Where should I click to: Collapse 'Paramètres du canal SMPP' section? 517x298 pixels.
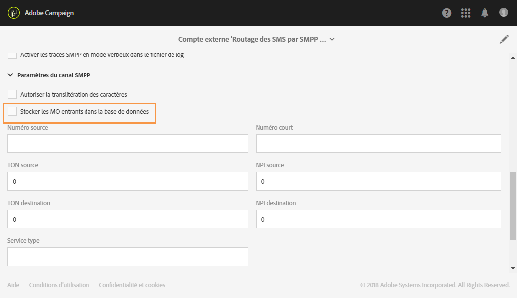click(11, 75)
